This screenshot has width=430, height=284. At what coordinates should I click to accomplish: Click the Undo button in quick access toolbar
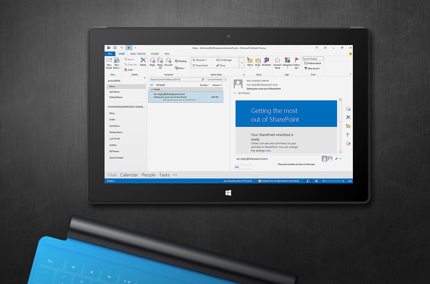tap(122, 47)
